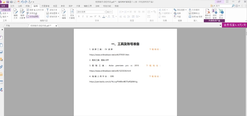Image resolution: width=247 pixels, height=116 pixels.
Task: Open the comments panel in the left sidebar
Action: 1,59
